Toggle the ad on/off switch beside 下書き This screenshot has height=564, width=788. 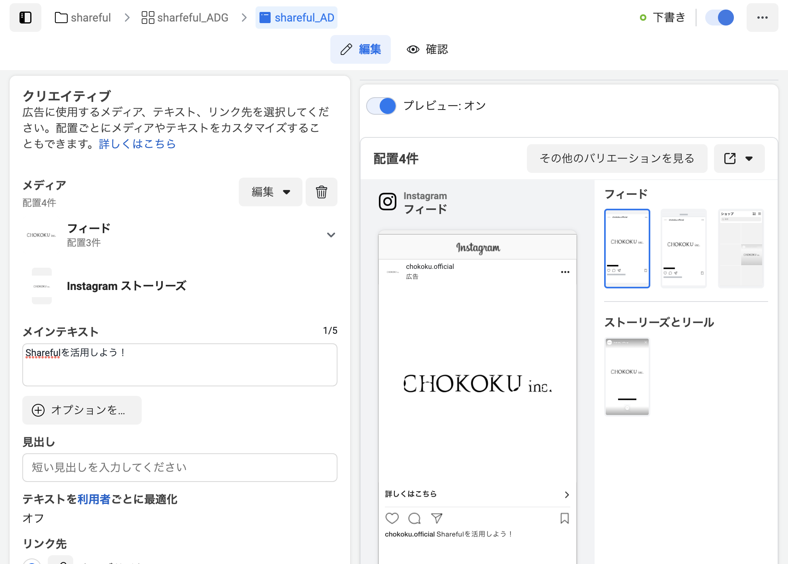click(x=720, y=18)
